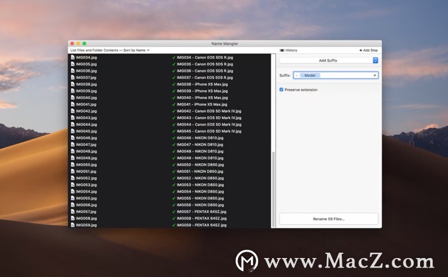Screen dimensions: 448x277
Task: Select preview name IMG043 - Canon EOS 5D Mark IV.jpg
Action: [209, 117]
